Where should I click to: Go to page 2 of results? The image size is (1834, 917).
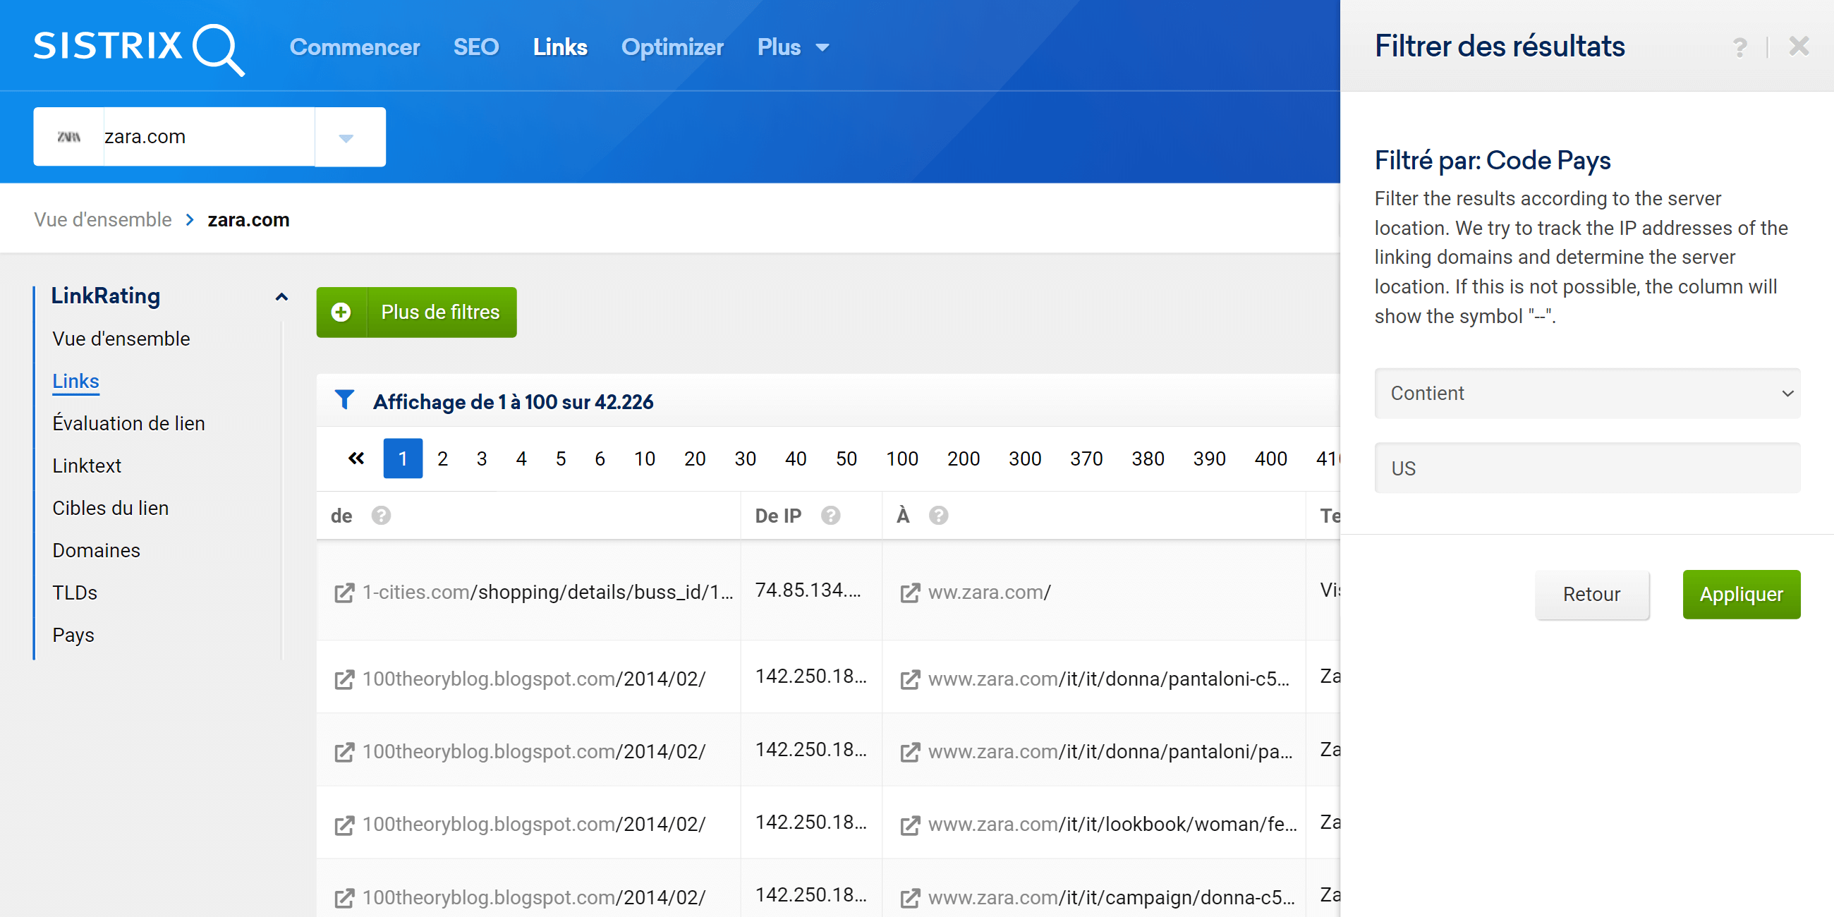pos(442,458)
